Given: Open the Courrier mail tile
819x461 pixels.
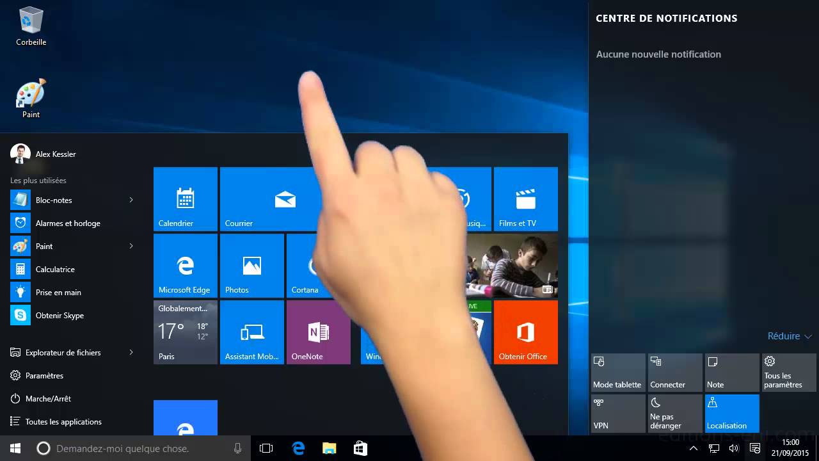Looking at the screenshot, I should pos(269,199).
